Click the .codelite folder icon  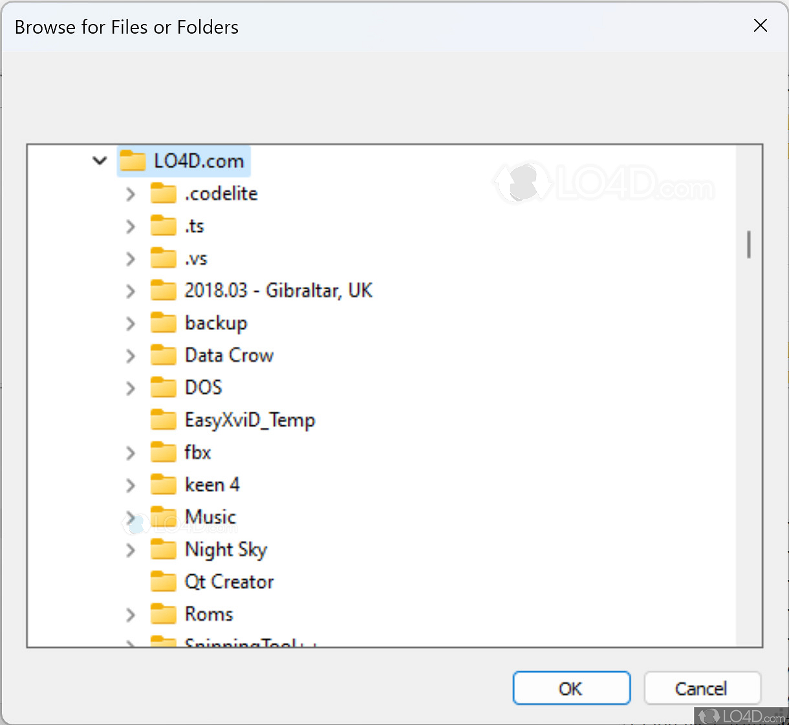click(163, 194)
